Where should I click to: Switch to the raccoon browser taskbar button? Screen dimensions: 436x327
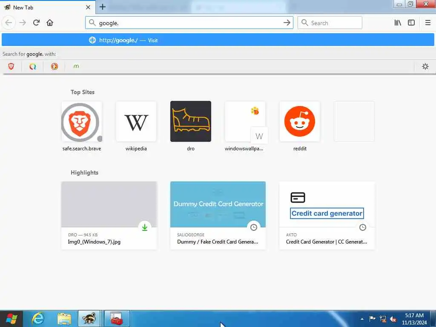89,318
